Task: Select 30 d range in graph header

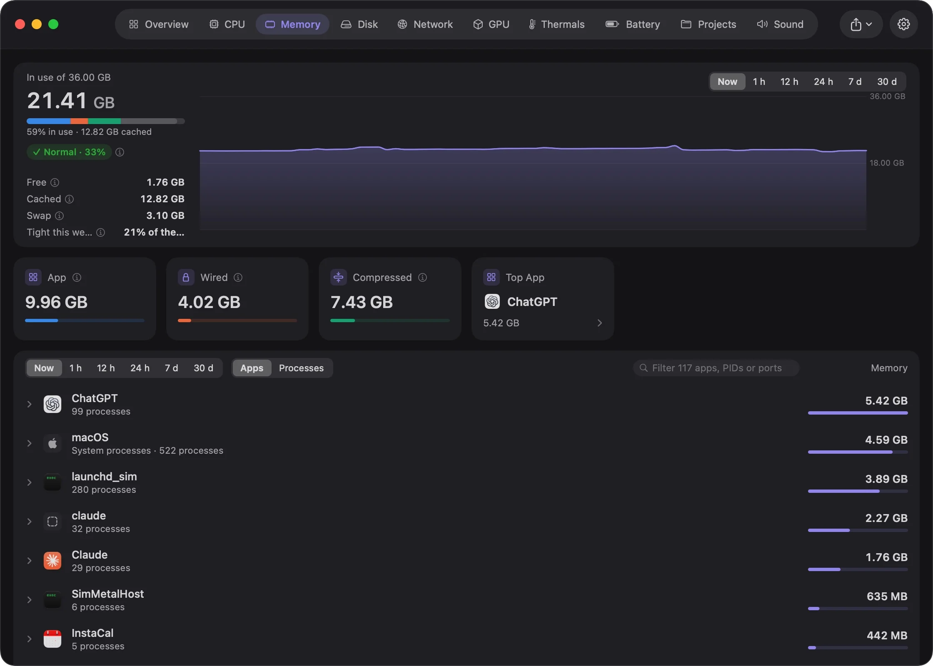Action: [x=887, y=82]
